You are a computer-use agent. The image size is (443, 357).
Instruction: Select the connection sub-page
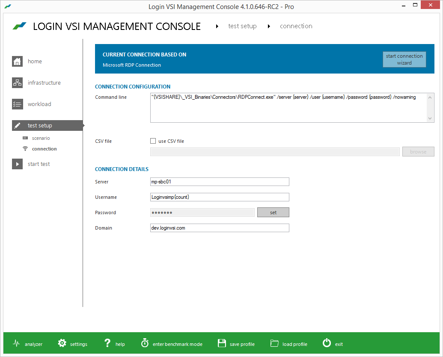(x=45, y=149)
